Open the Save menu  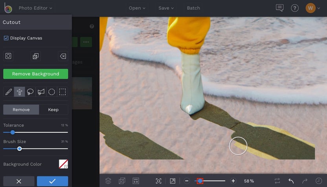pos(166,8)
